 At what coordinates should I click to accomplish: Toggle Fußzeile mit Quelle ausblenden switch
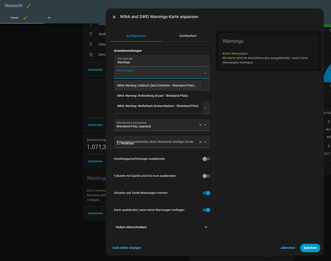click(206, 176)
